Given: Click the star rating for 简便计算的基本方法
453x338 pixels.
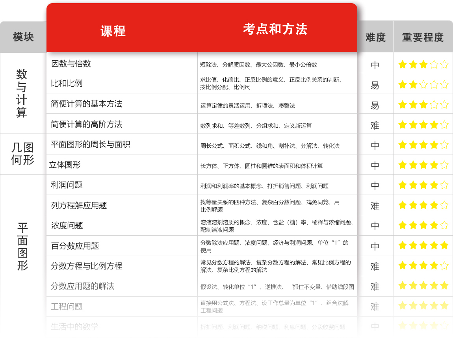Looking at the screenshot, I should (423, 104).
